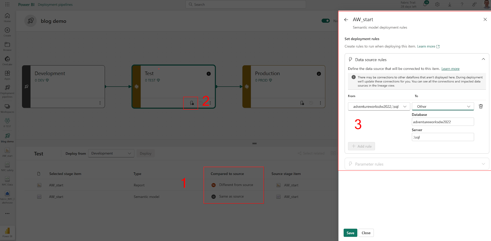Open Workspaces in left sidebar
This screenshot has height=241, width=491.
pyautogui.click(x=7, y=108)
